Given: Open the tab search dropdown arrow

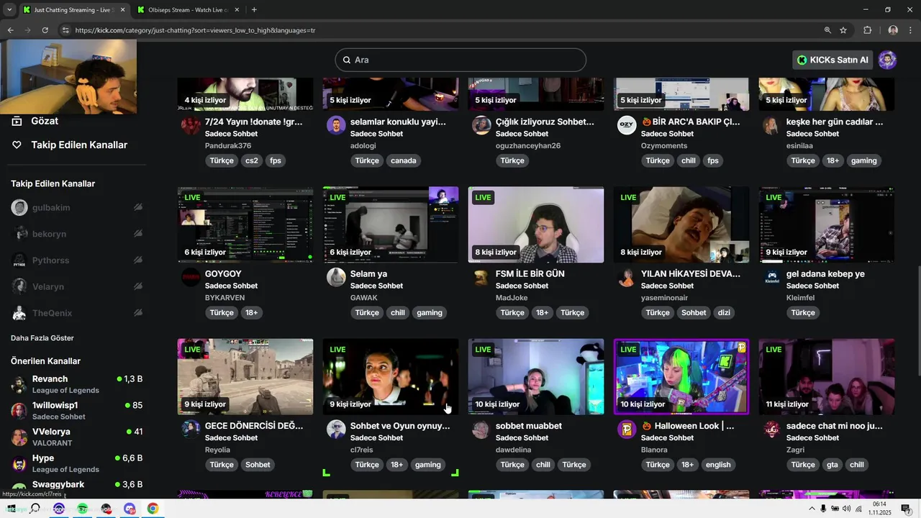Looking at the screenshot, I should point(9,9).
